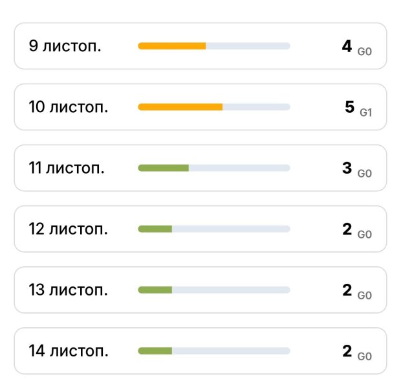This screenshot has height=383, width=401.
Task: Click the G0 label on 9 листоп.
Action: (x=365, y=51)
